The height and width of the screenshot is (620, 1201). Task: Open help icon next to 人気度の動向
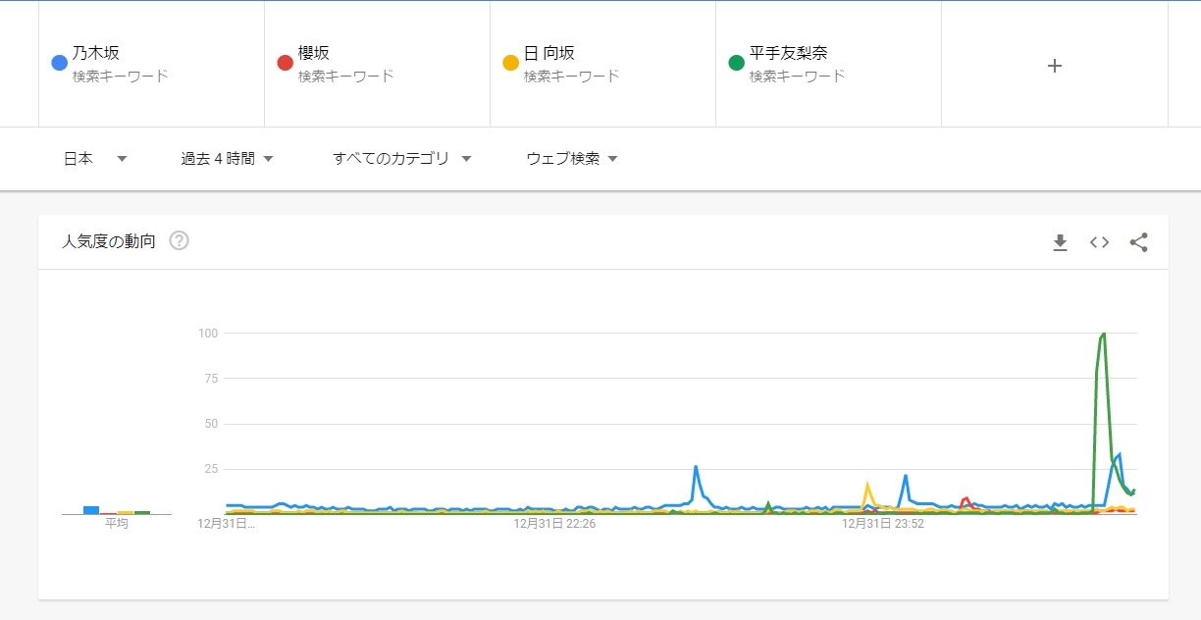point(179,241)
